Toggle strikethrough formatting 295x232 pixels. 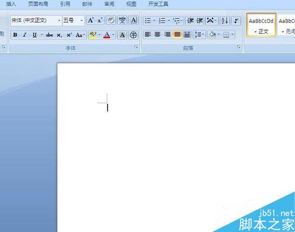pos(49,35)
